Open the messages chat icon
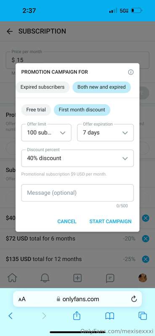The image size is (155, 336). coord(110,278)
